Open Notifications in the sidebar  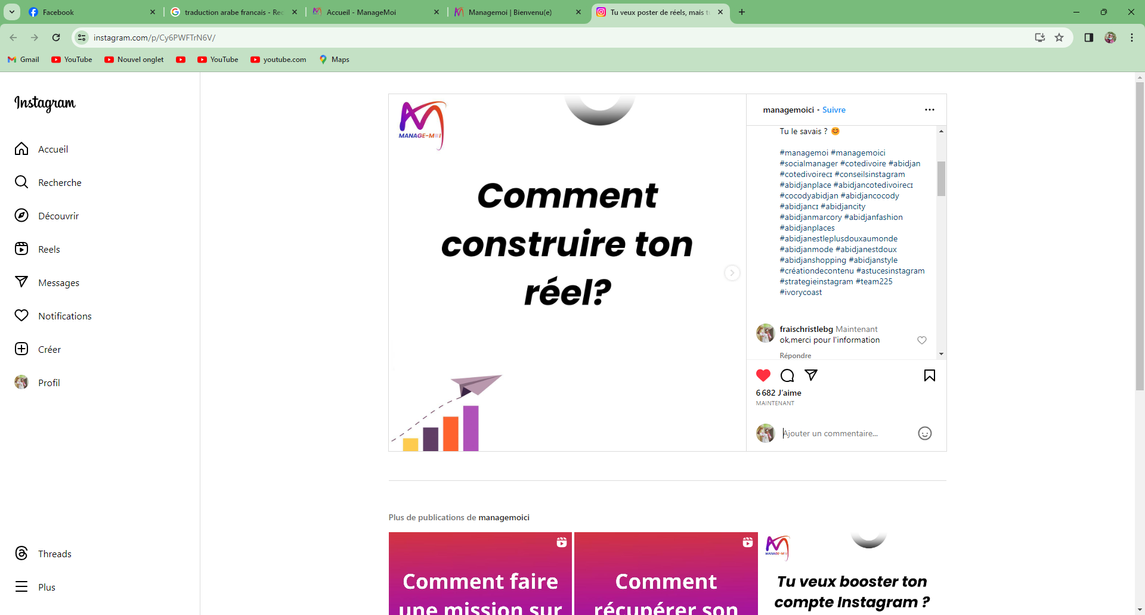pyautogui.click(x=64, y=316)
